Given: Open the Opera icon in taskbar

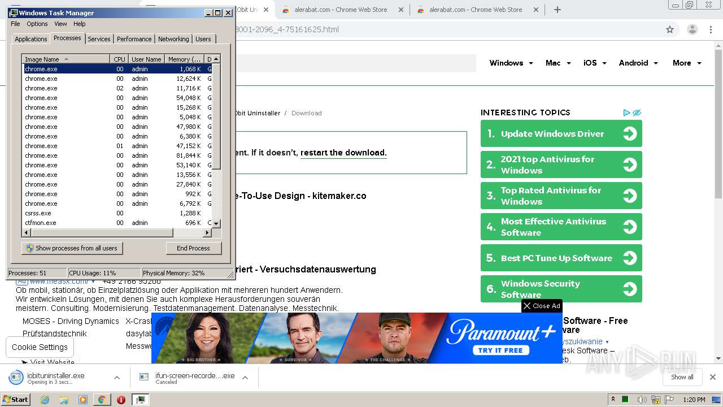Looking at the screenshot, I should tap(121, 400).
